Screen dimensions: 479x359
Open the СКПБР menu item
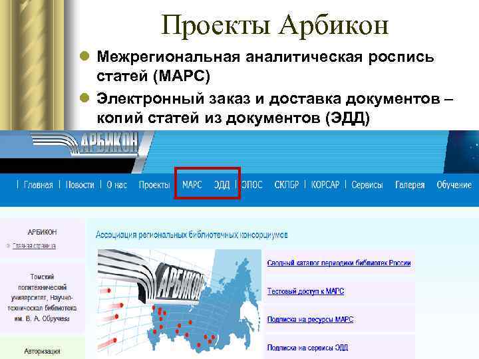pyautogui.click(x=286, y=185)
